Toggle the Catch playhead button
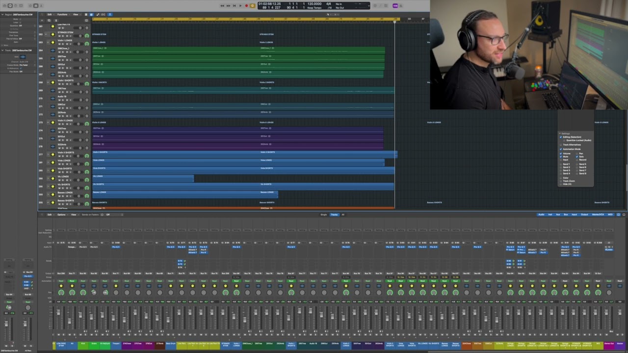This screenshot has width=628, height=353. (109, 14)
